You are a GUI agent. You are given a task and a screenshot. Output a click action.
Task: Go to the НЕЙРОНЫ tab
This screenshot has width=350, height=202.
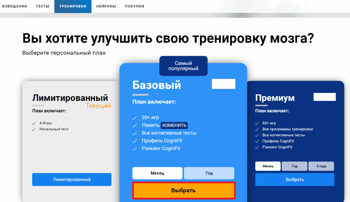[x=106, y=6]
